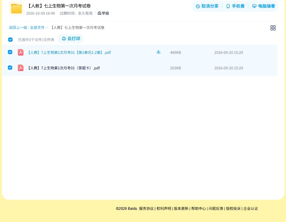Uncheck the 第1单元1-2章 pdf checkbox

[x=10, y=52]
